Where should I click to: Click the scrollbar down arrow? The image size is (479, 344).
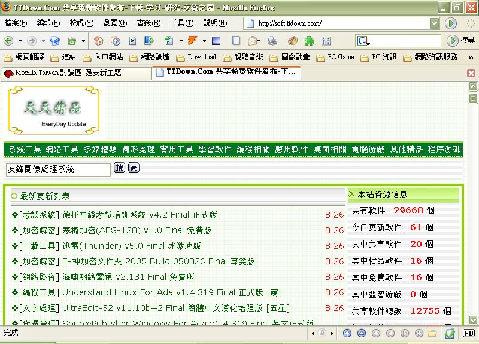coord(473,320)
